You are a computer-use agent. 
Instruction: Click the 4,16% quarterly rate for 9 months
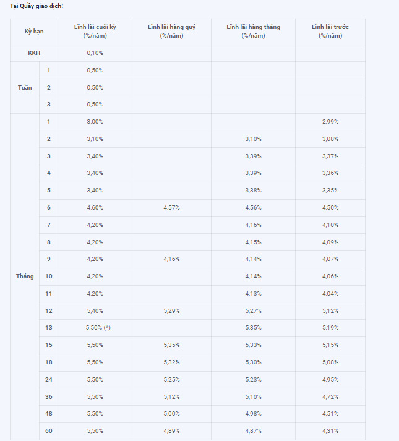coord(171,259)
